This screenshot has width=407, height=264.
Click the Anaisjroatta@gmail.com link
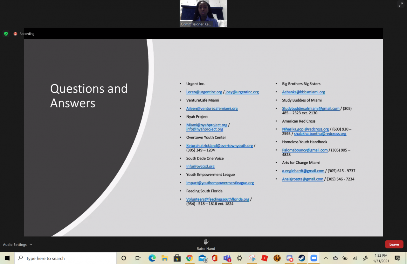click(x=303, y=179)
